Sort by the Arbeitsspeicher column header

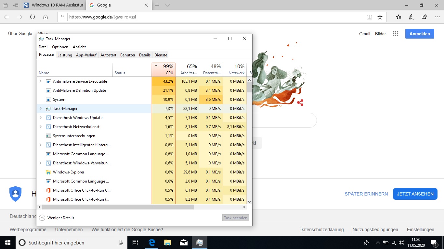click(187, 70)
